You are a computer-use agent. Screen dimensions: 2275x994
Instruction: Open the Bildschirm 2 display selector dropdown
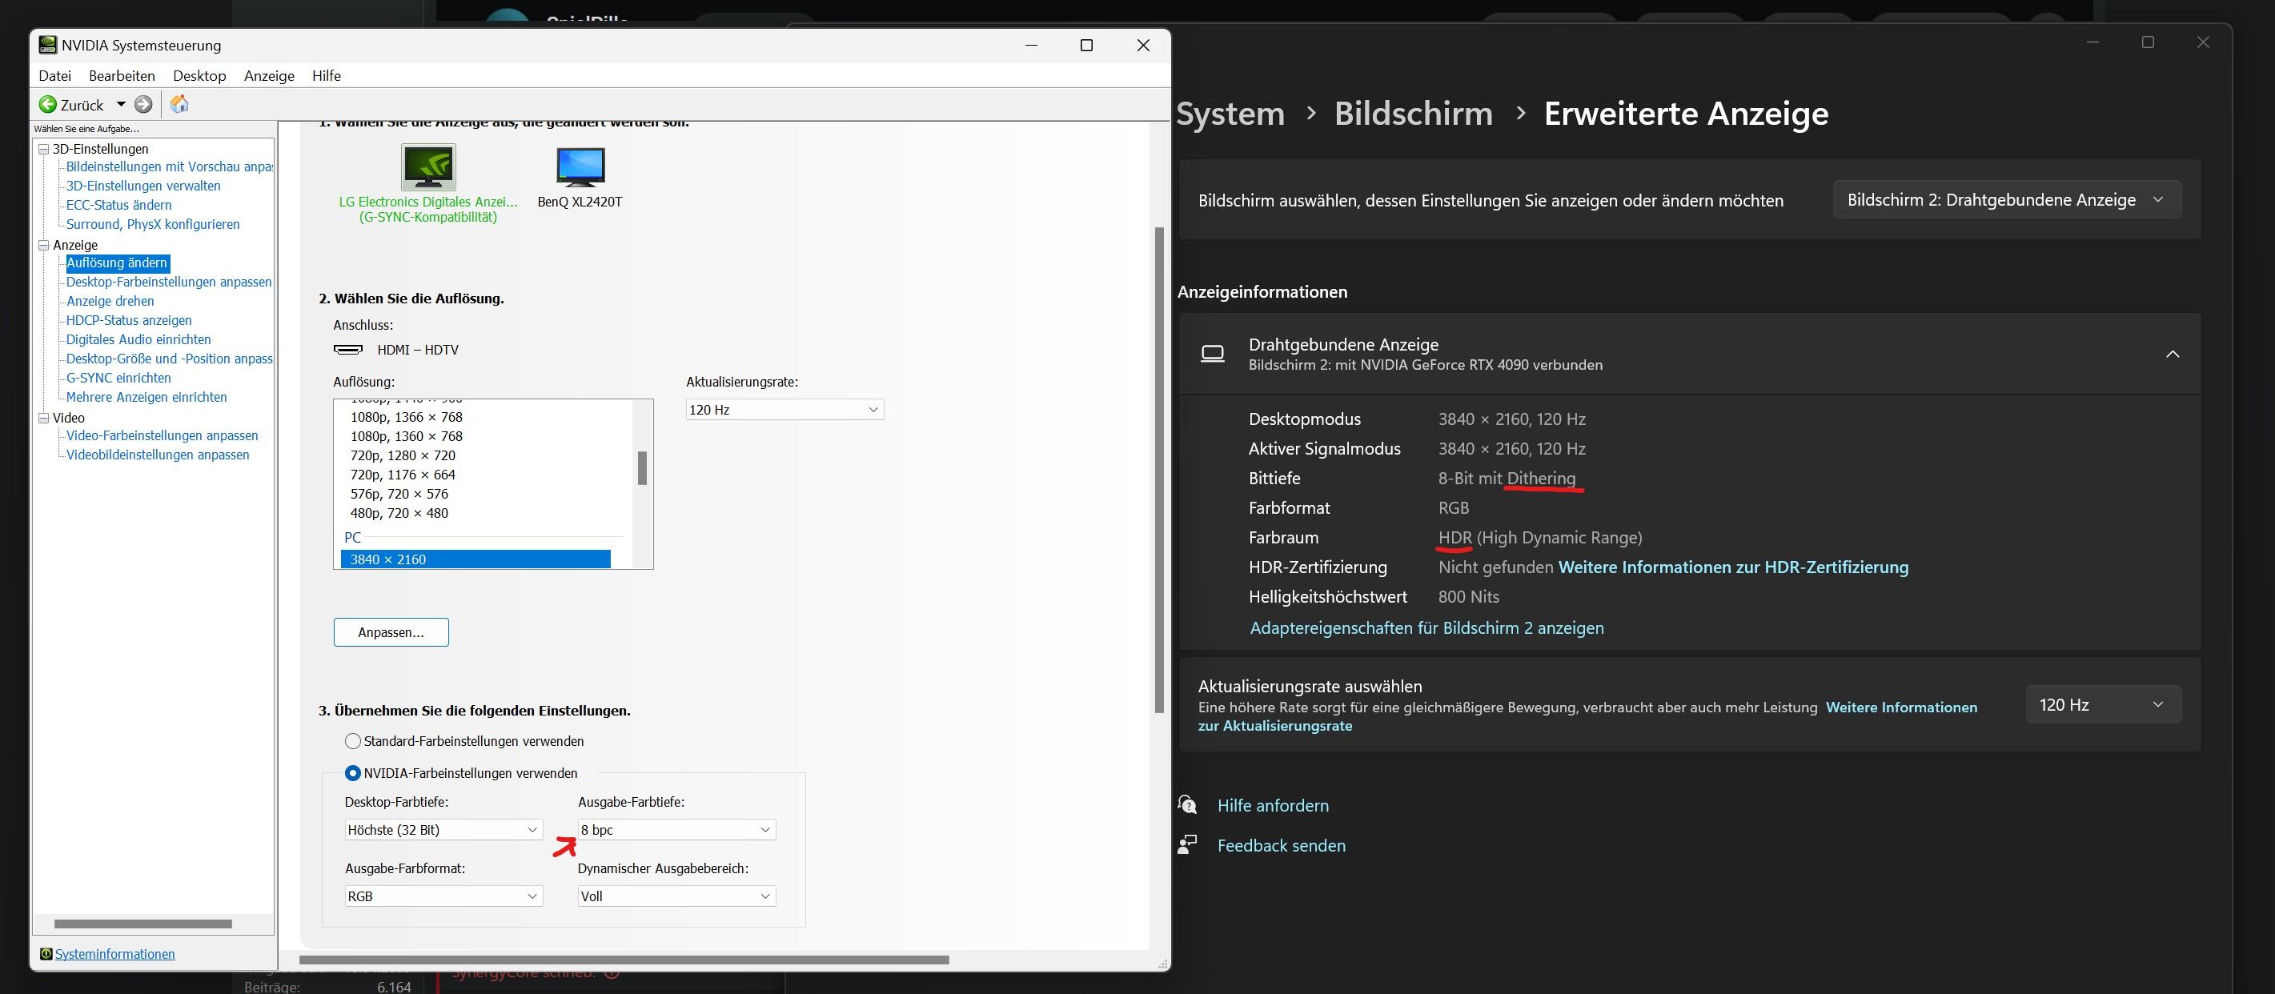tap(2006, 199)
